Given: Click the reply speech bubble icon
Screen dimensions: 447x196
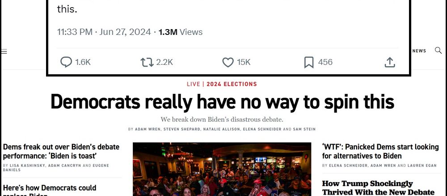Looking at the screenshot, I should (x=66, y=62).
